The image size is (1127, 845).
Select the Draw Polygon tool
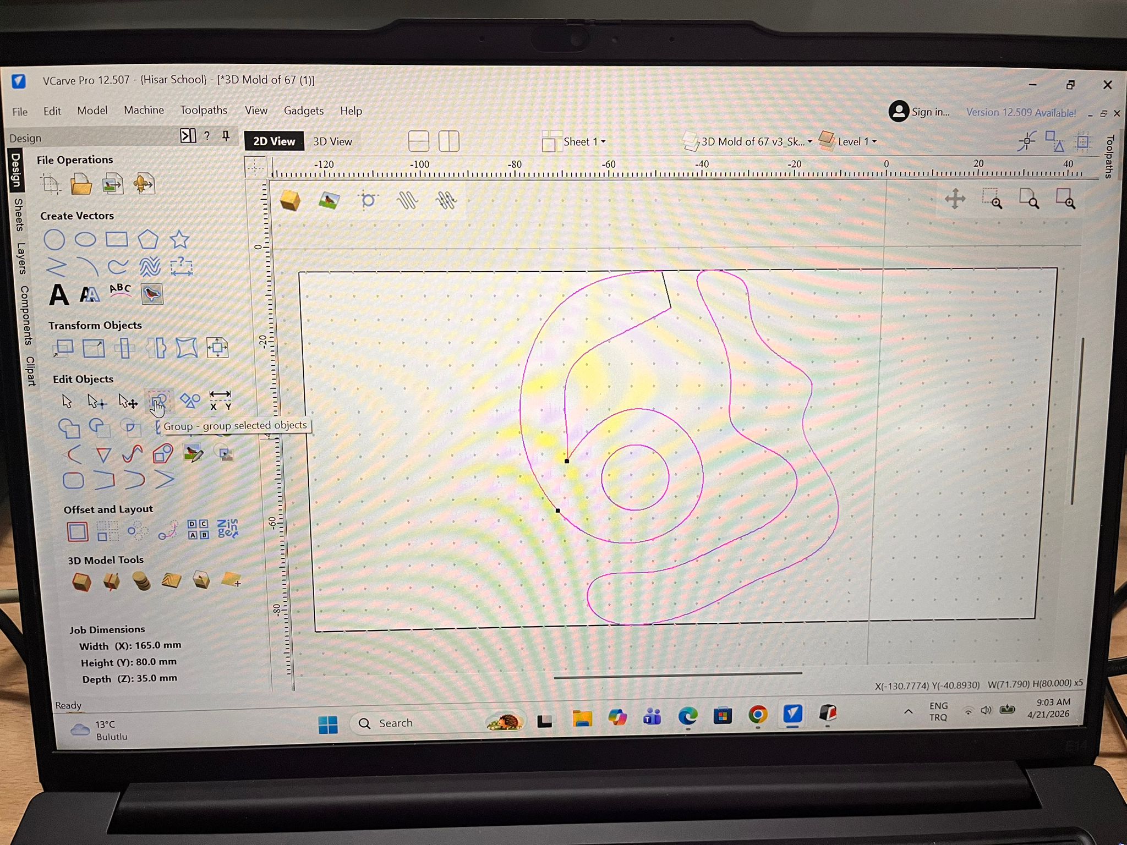pyautogui.click(x=148, y=240)
